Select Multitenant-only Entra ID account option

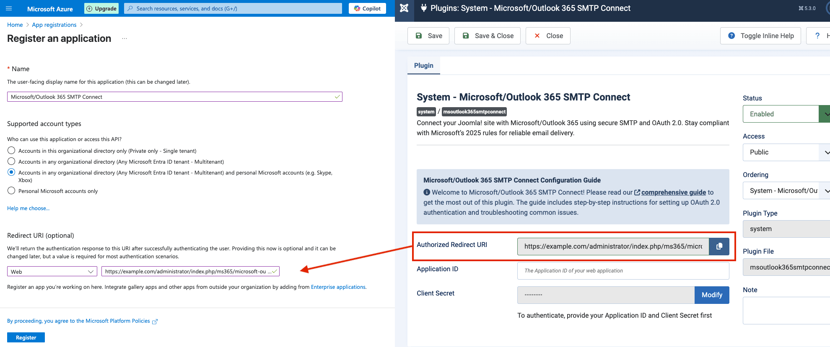coord(11,162)
